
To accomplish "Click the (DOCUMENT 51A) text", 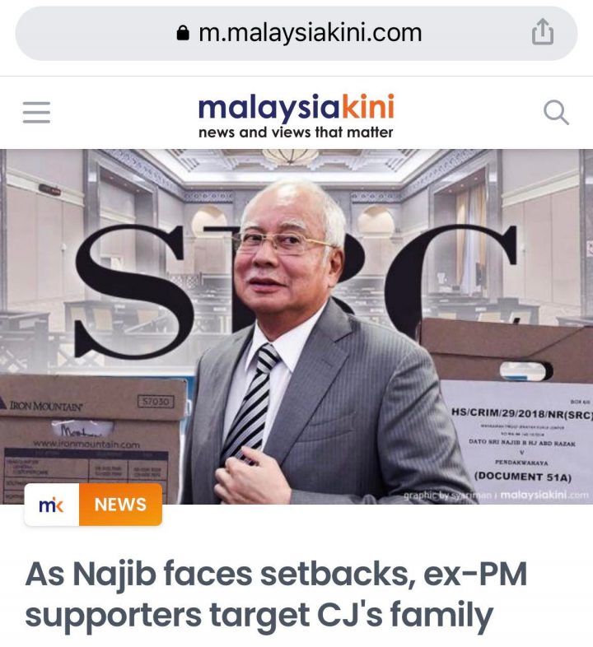I will (523, 477).
